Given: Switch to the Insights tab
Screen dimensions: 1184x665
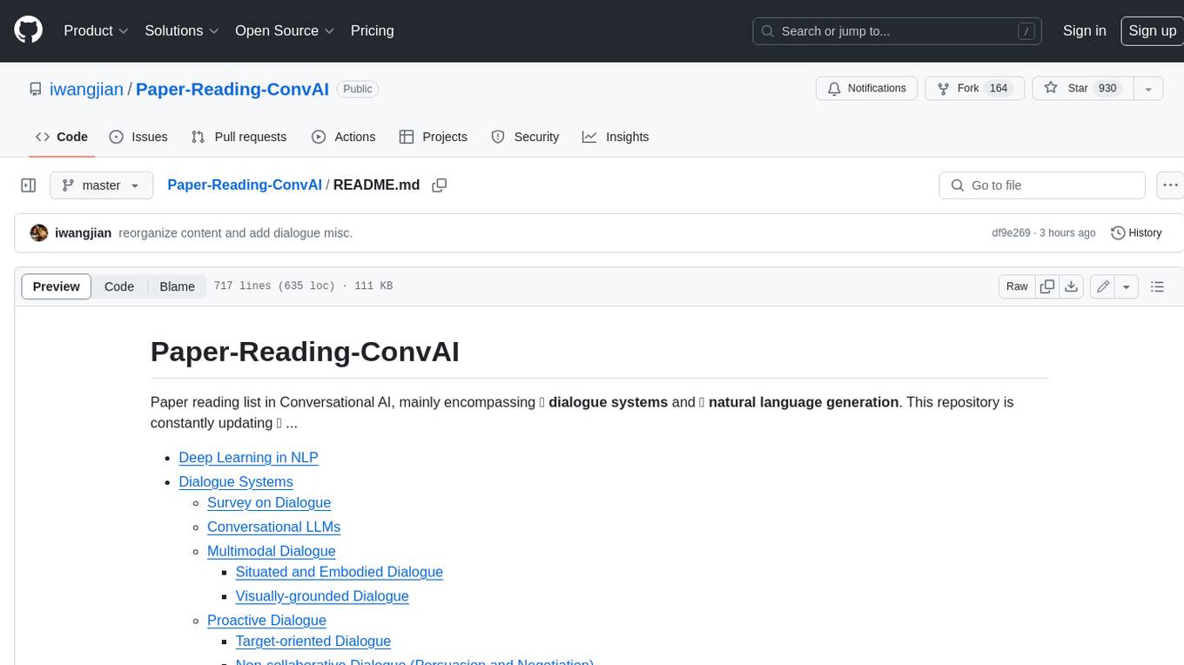Looking at the screenshot, I should [616, 137].
